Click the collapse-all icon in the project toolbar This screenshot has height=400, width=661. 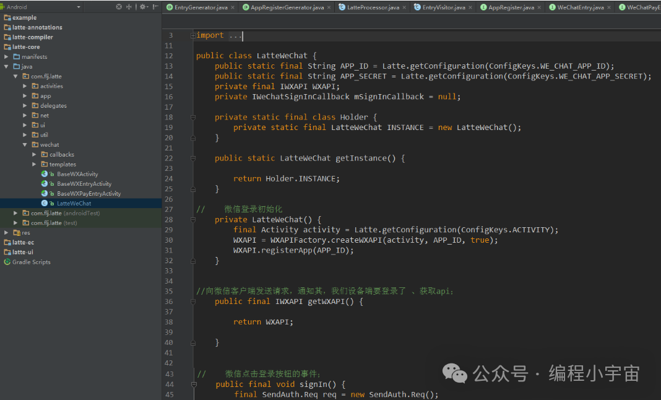(x=129, y=7)
